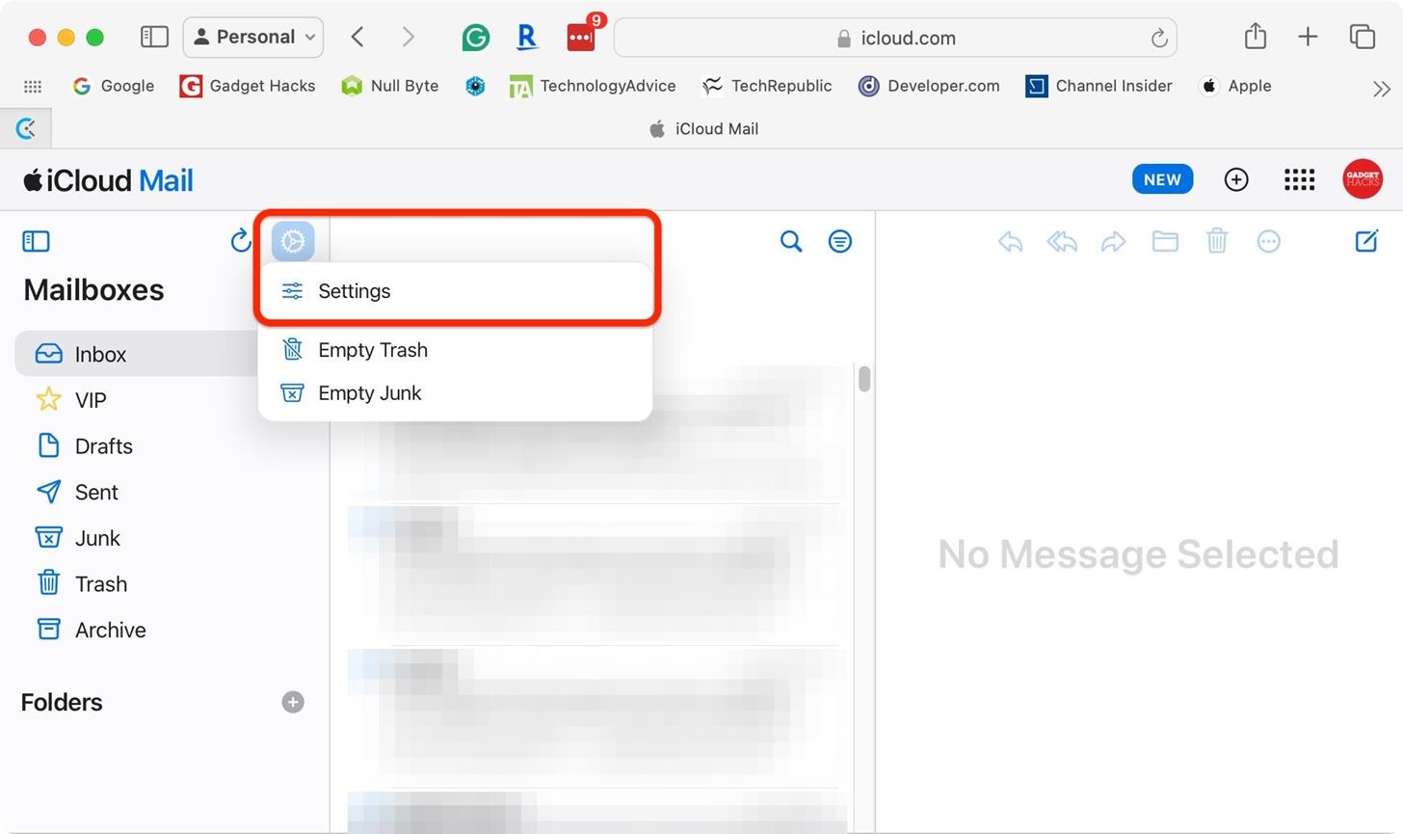The width and height of the screenshot is (1403, 834).
Task: Open the more actions ellipsis menu
Action: (1268, 241)
